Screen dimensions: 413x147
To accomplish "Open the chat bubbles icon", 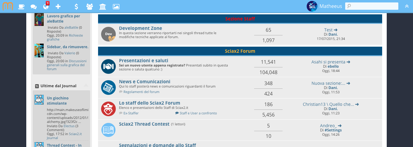I will (34, 6).
